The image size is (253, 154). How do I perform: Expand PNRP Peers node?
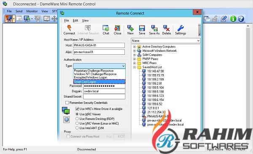click(x=134, y=59)
